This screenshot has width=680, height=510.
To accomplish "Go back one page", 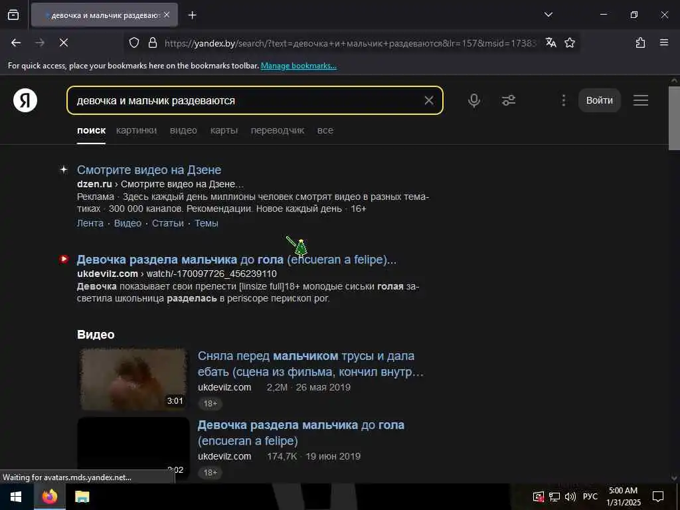I will pyautogui.click(x=16, y=42).
